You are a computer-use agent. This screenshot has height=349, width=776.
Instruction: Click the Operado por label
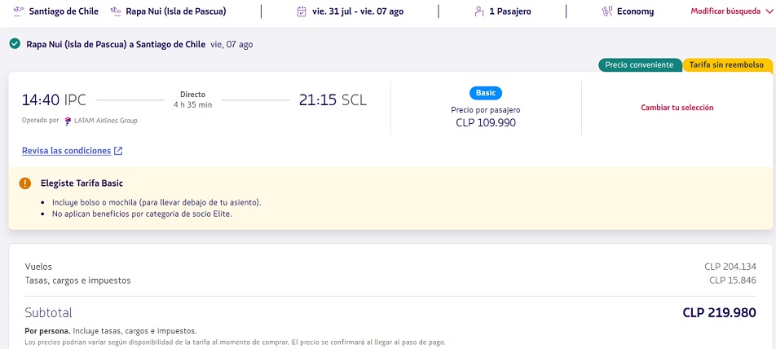click(40, 121)
